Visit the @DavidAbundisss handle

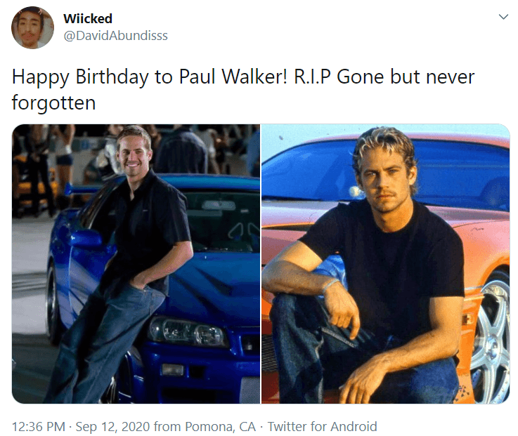(x=115, y=36)
